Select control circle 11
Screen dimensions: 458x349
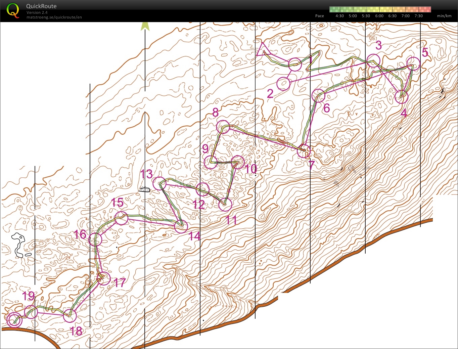click(x=225, y=204)
